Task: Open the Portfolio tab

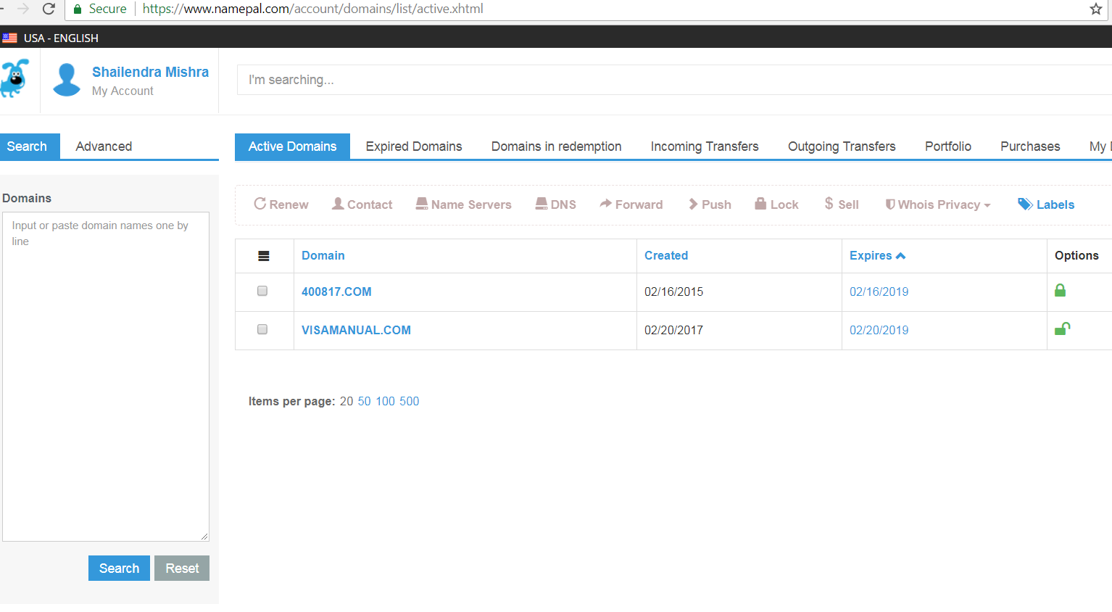Action: tap(948, 146)
